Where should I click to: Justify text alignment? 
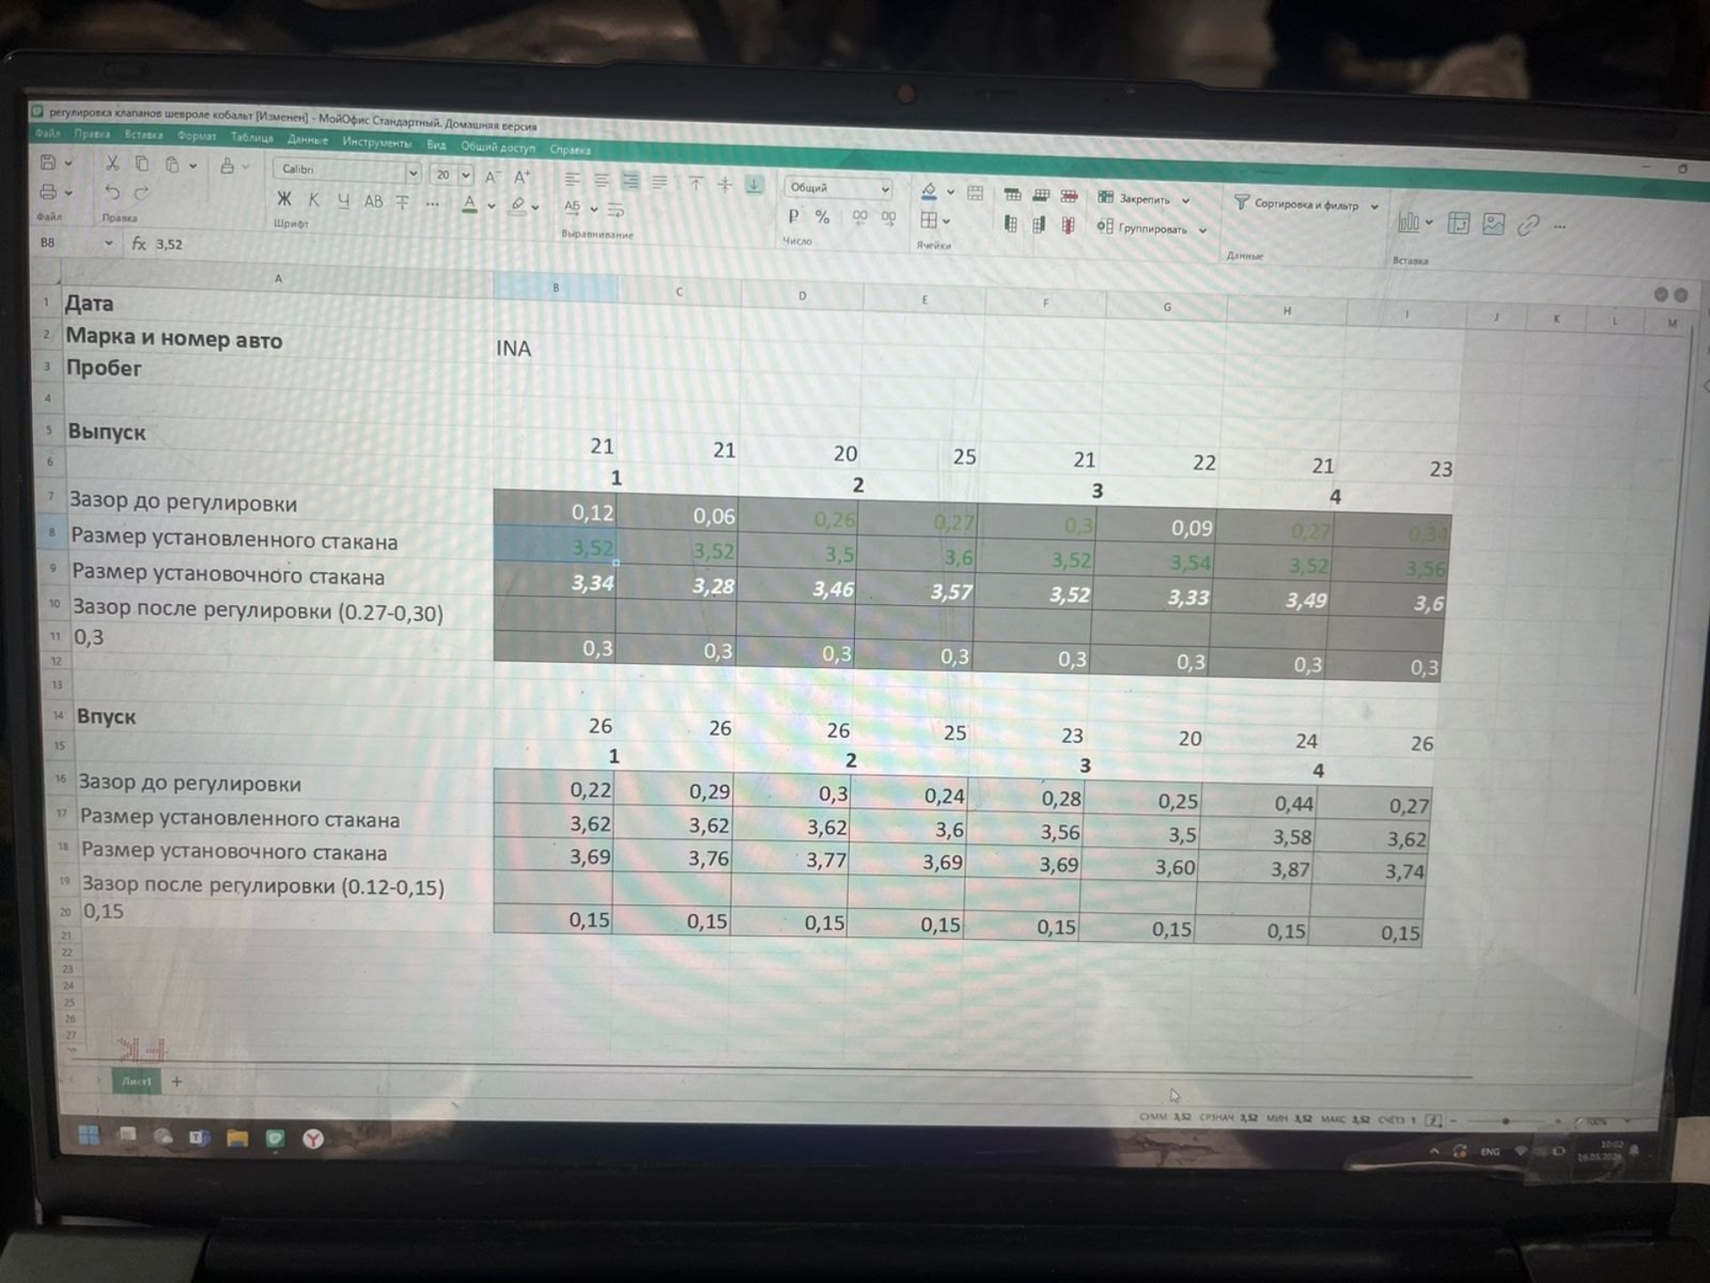click(659, 183)
